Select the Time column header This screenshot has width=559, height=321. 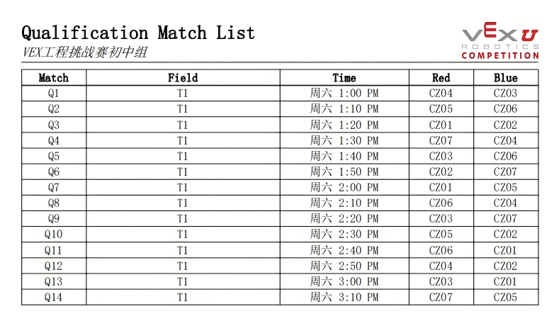pyautogui.click(x=344, y=78)
